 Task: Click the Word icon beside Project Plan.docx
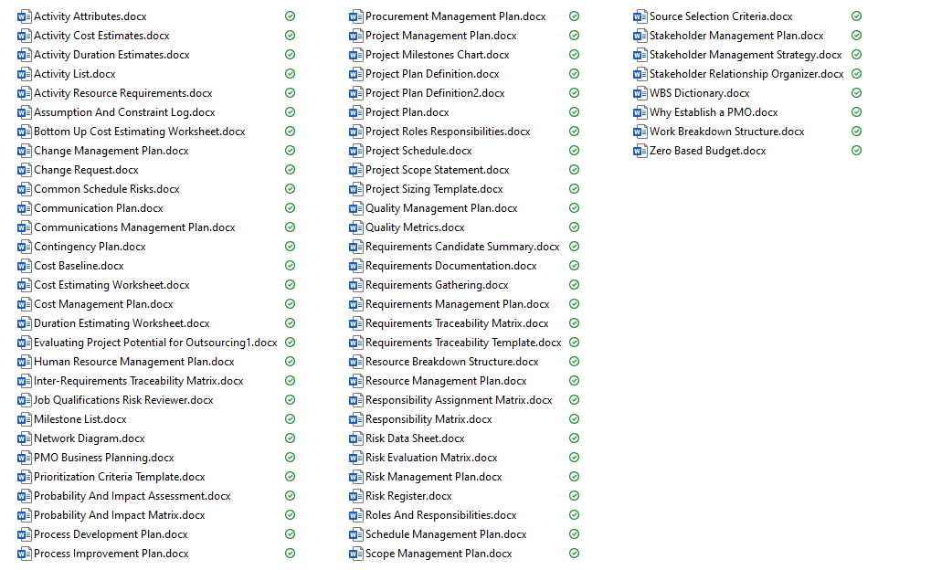click(x=355, y=112)
